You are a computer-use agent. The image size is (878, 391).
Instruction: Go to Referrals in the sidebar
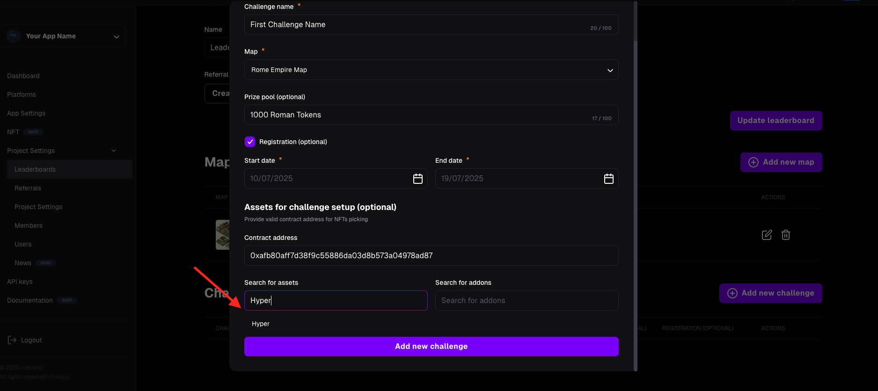[x=28, y=188]
